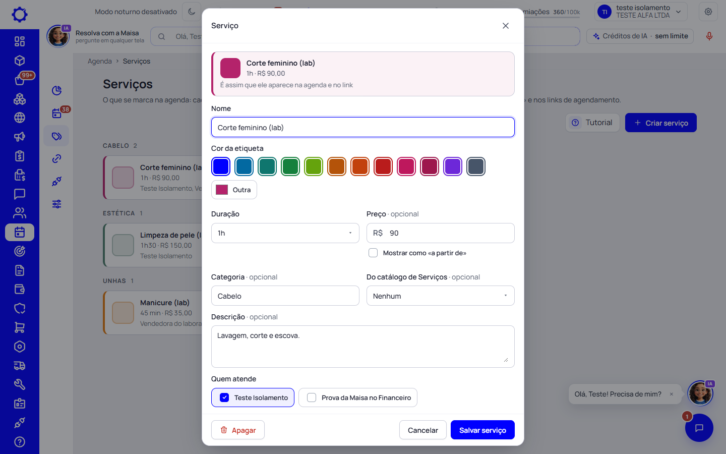Choose 'Outra' custom color option
726x454 pixels.
234,190
